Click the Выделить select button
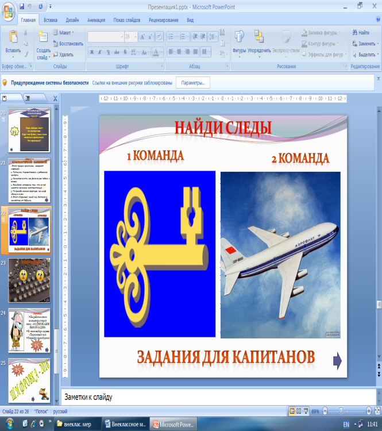Image resolution: width=382 pixels, height=431 pixels. (365, 55)
